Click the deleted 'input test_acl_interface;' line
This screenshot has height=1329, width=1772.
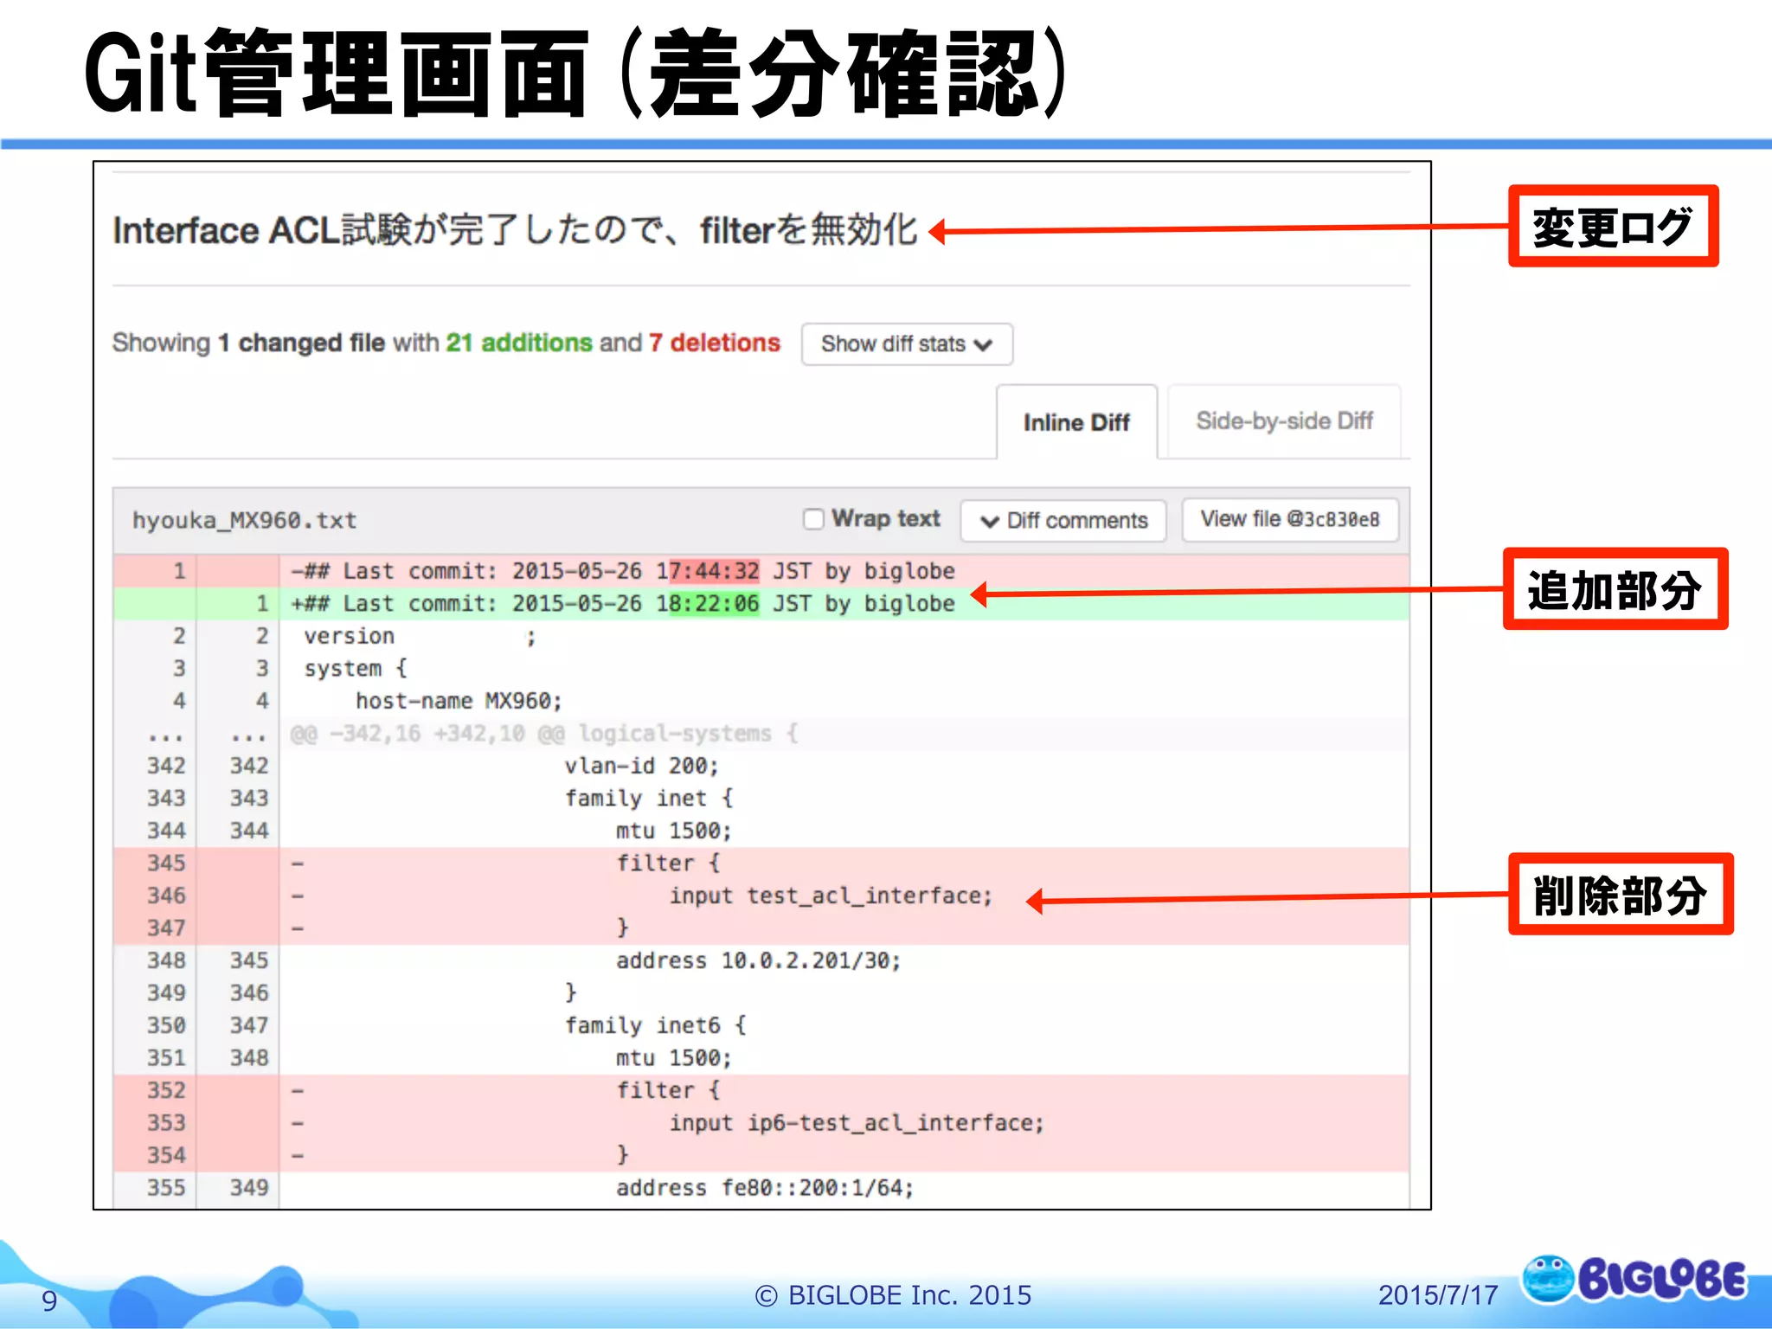761,896
